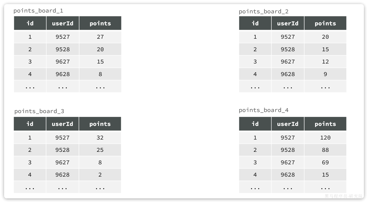Click the points_board_1 table title

click(x=38, y=11)
